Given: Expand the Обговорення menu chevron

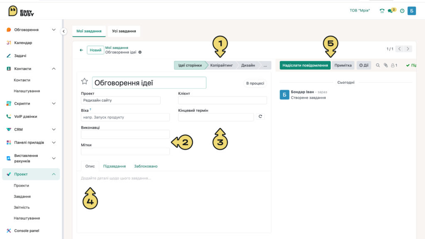Looking at the screenshot, I should tap(54, 30).
